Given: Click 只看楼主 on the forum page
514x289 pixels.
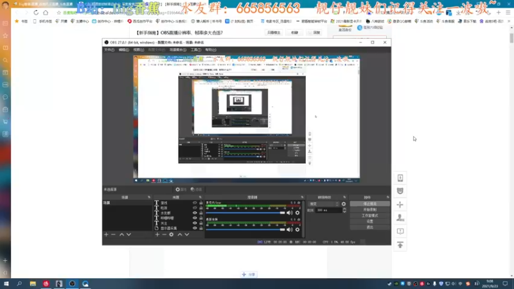Looking at the screenshot, I should tap(274, 33).
